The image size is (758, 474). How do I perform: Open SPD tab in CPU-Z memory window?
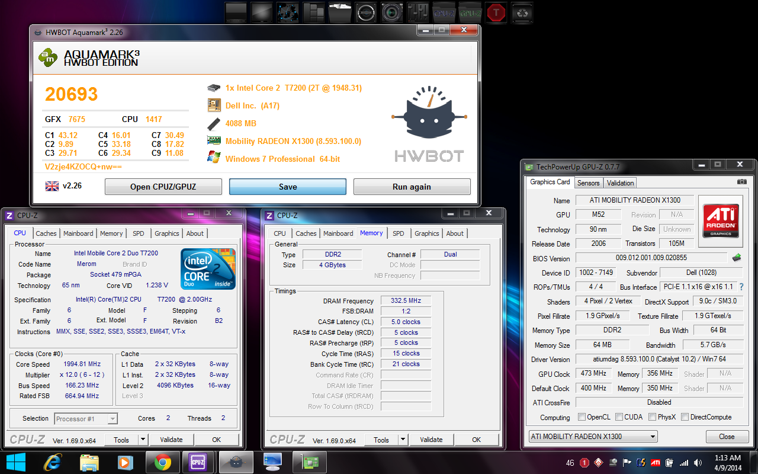tap(399, 233)
